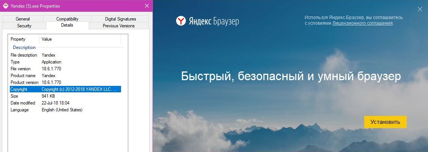Select the File description row
The width and height of the screenshot is (428, 152).
pyautogui.click(x=65, y=55)
